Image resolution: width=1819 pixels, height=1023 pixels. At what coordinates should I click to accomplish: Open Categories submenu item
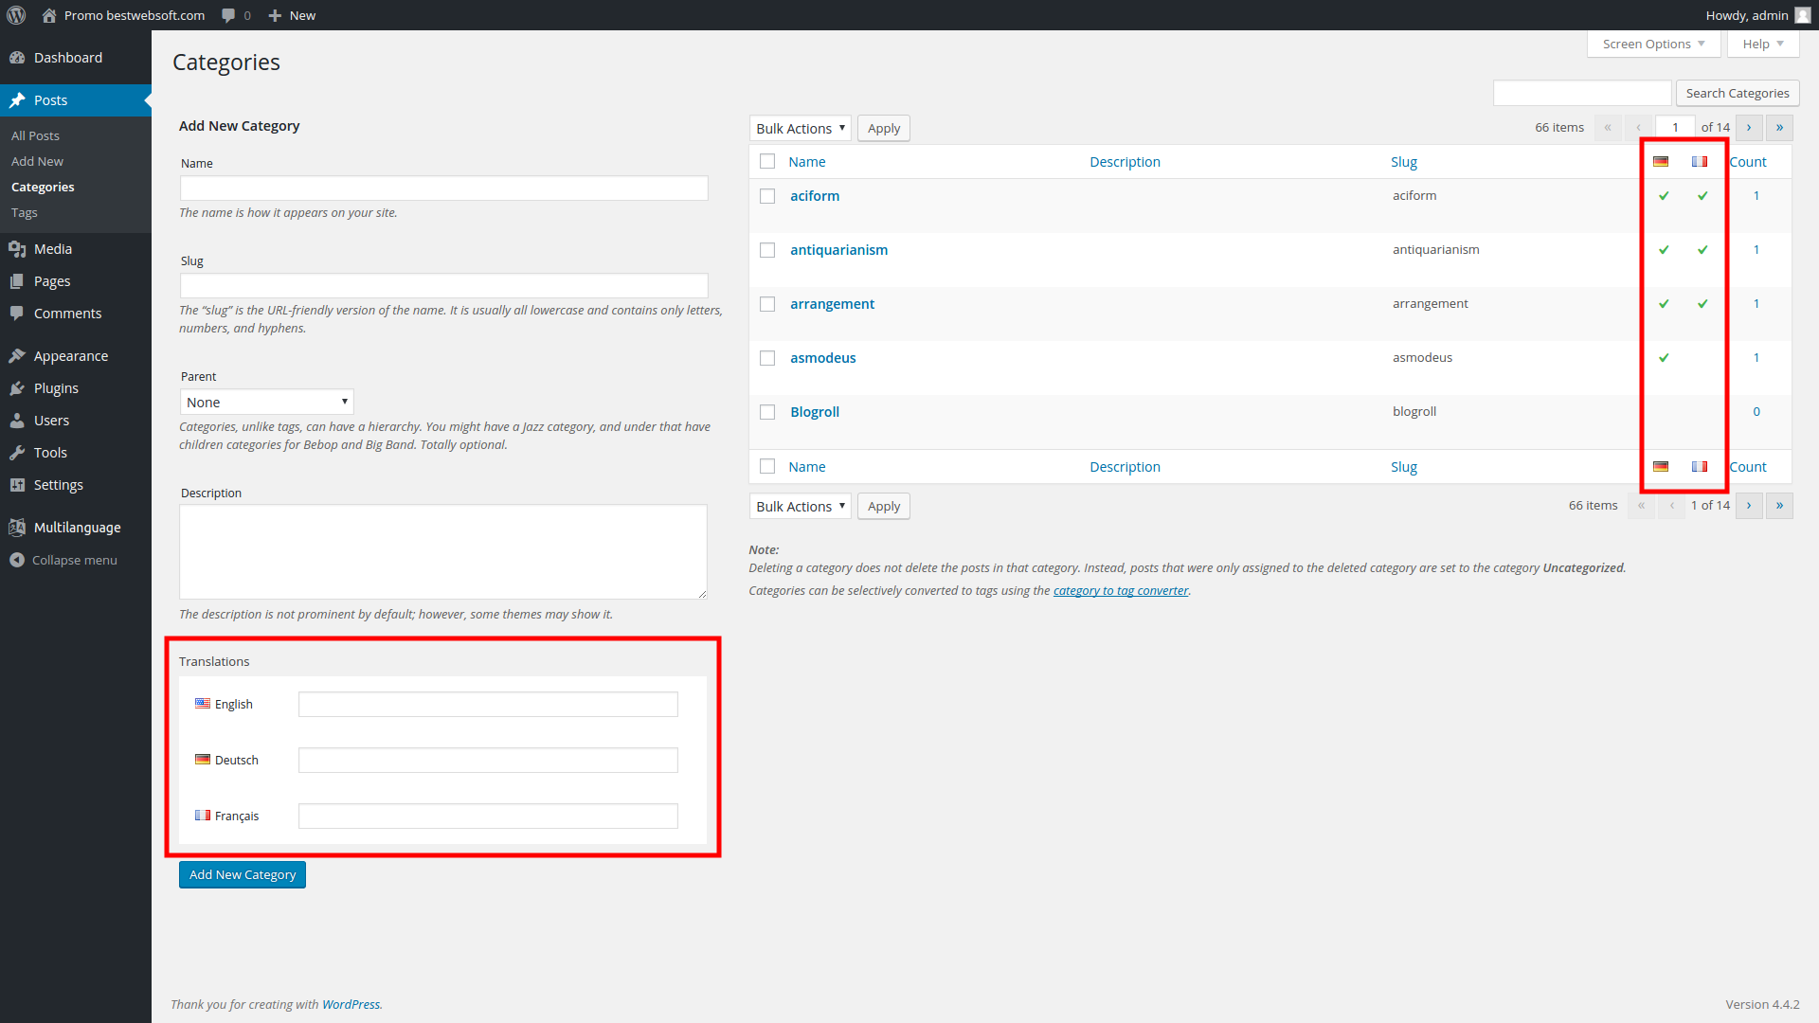click(43, 187)
